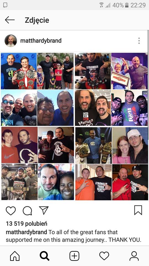Share the post via paper plane icon
The width and height of the screenshot is (149, 266).
[44, 210]
